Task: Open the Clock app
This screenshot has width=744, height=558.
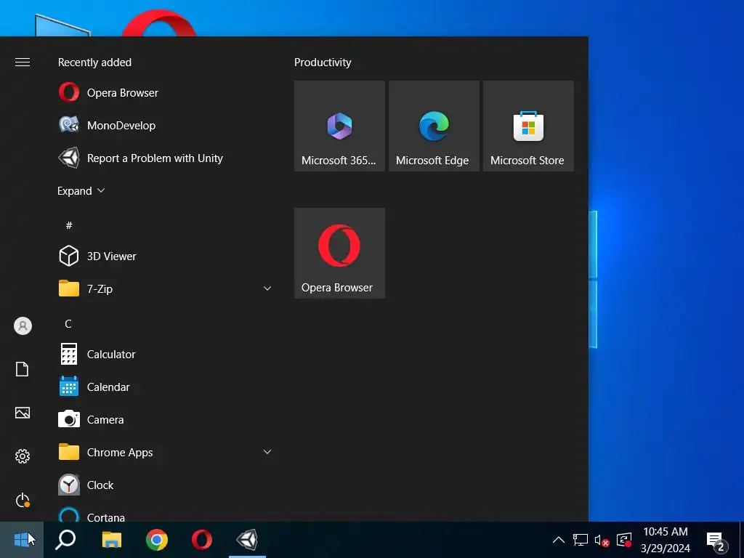Action: tap(163, 485)
